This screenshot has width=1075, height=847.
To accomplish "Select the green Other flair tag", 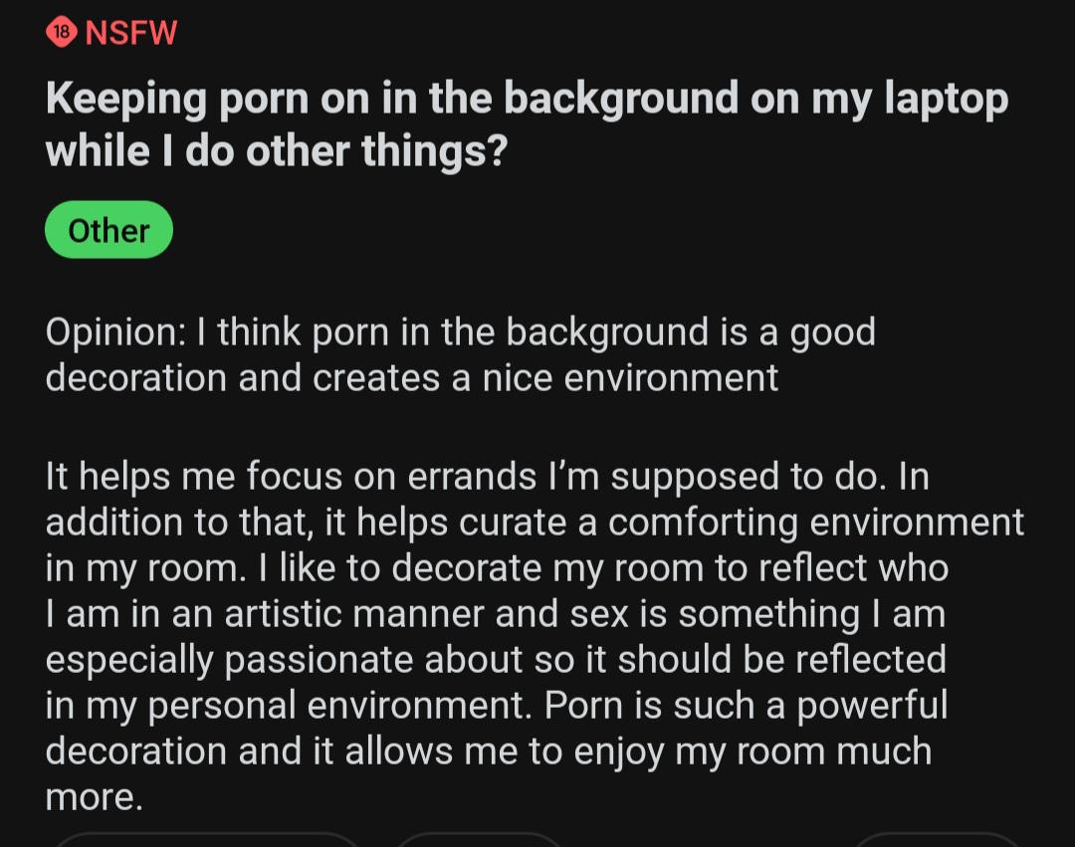I will pyautogui.click(x=108, y=231).
